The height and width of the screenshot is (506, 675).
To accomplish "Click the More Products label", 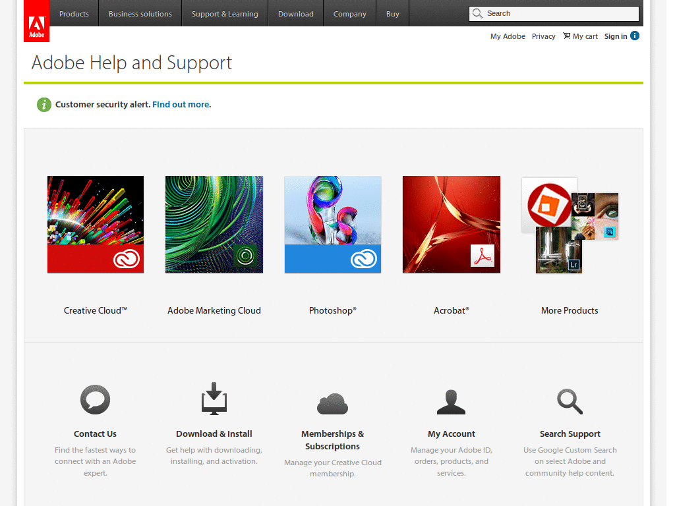I will click(x=570, y=310).
